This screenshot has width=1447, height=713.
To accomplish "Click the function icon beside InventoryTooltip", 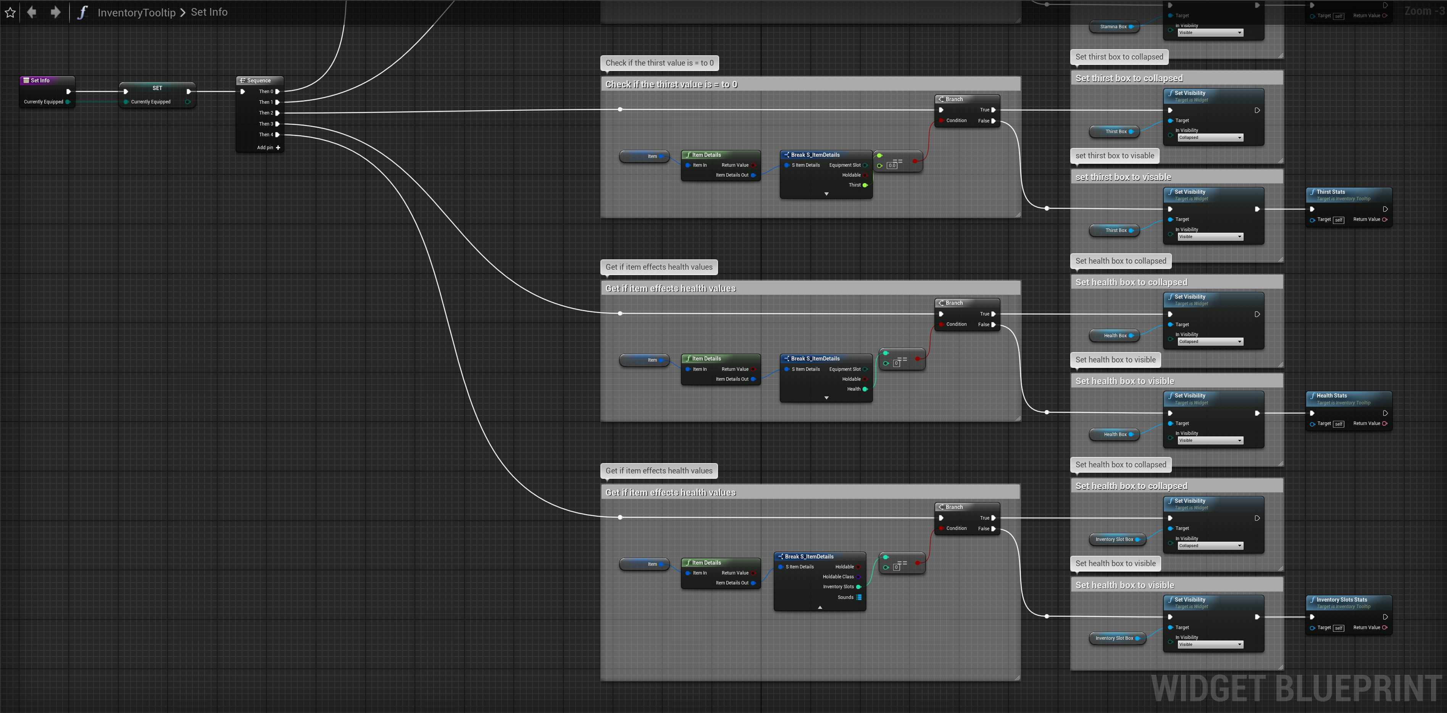I will click(82, 12).
